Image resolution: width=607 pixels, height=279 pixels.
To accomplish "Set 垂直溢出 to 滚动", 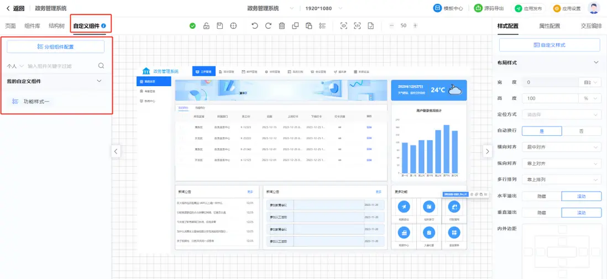I will click(x=582, y=213).
